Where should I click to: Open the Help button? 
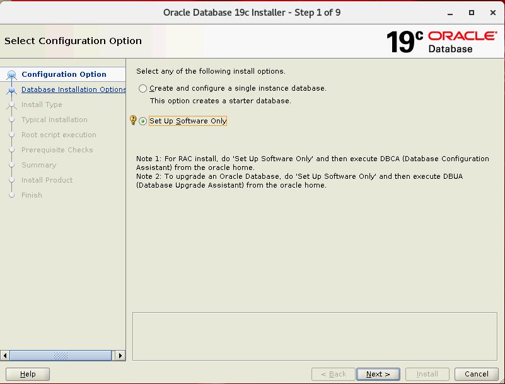tap(28, 374)
